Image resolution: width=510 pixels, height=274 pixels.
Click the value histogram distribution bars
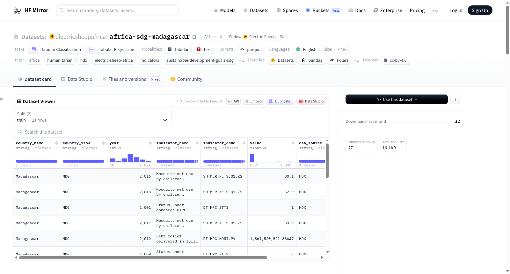[271, 158]
